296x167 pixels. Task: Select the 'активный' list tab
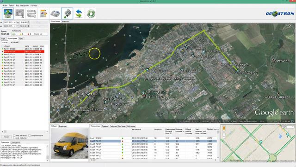(14, 42)
